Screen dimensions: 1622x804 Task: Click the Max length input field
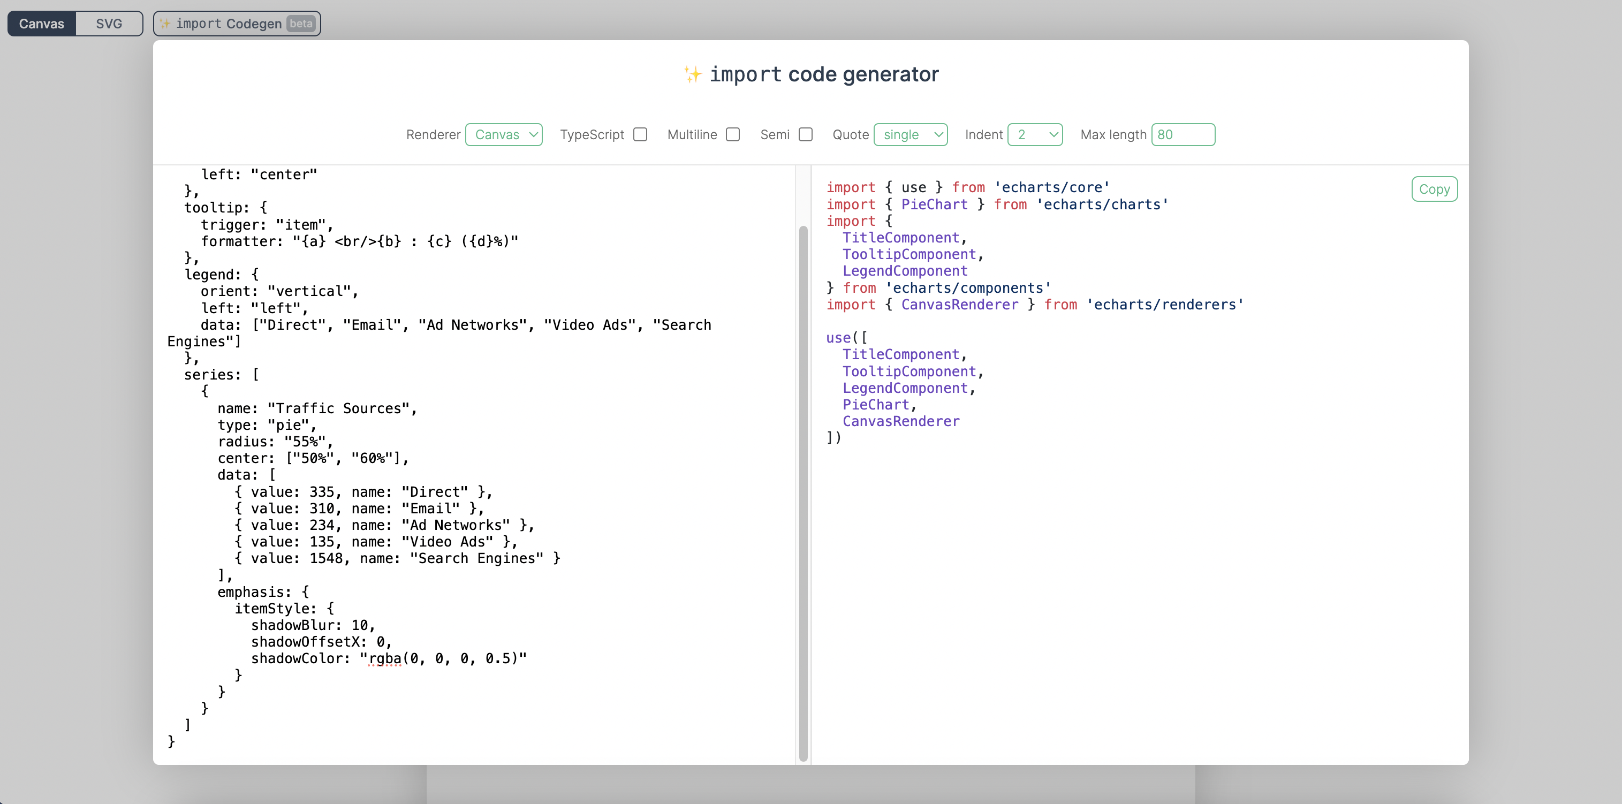click(x=1183, y=135)
